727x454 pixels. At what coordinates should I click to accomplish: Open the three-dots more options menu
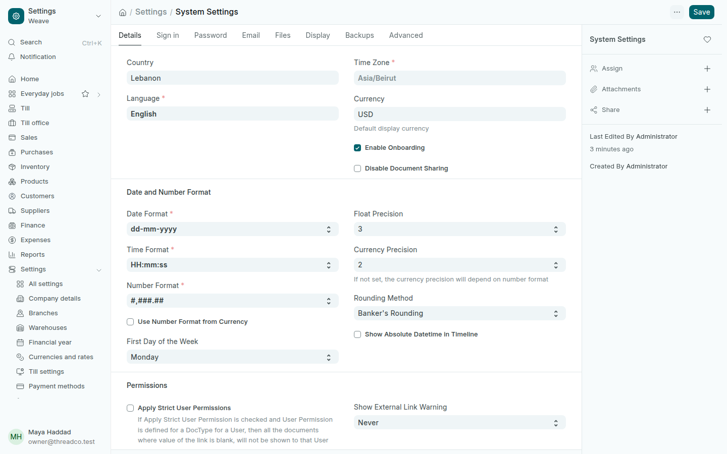[x=677, y=12]
